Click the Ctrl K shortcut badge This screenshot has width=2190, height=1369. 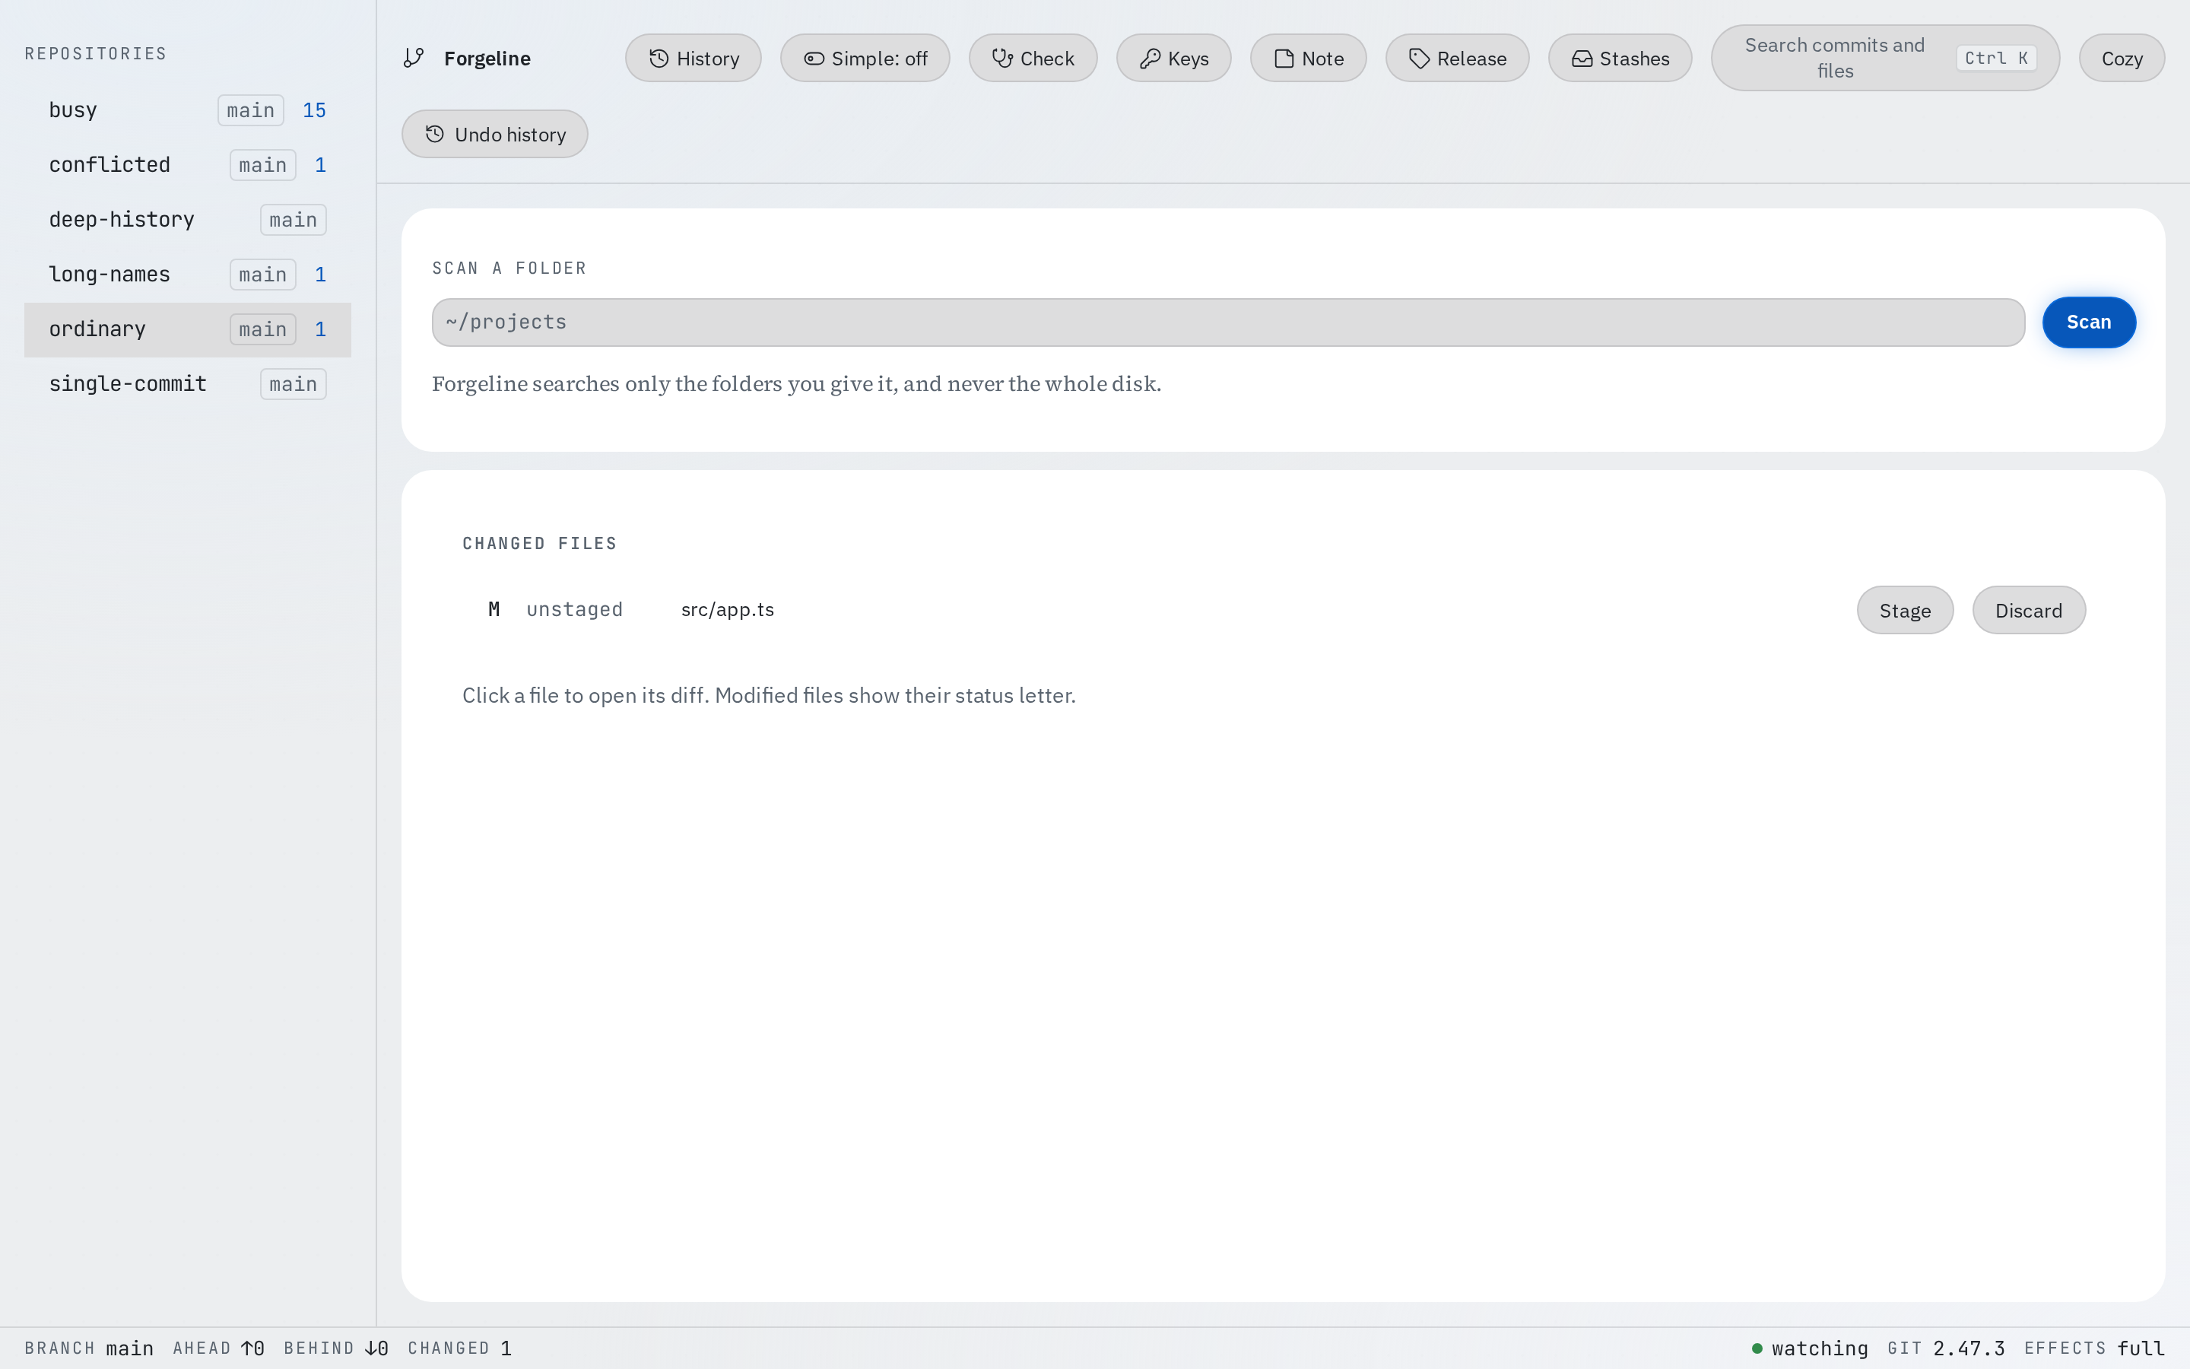click(1996, 58)
